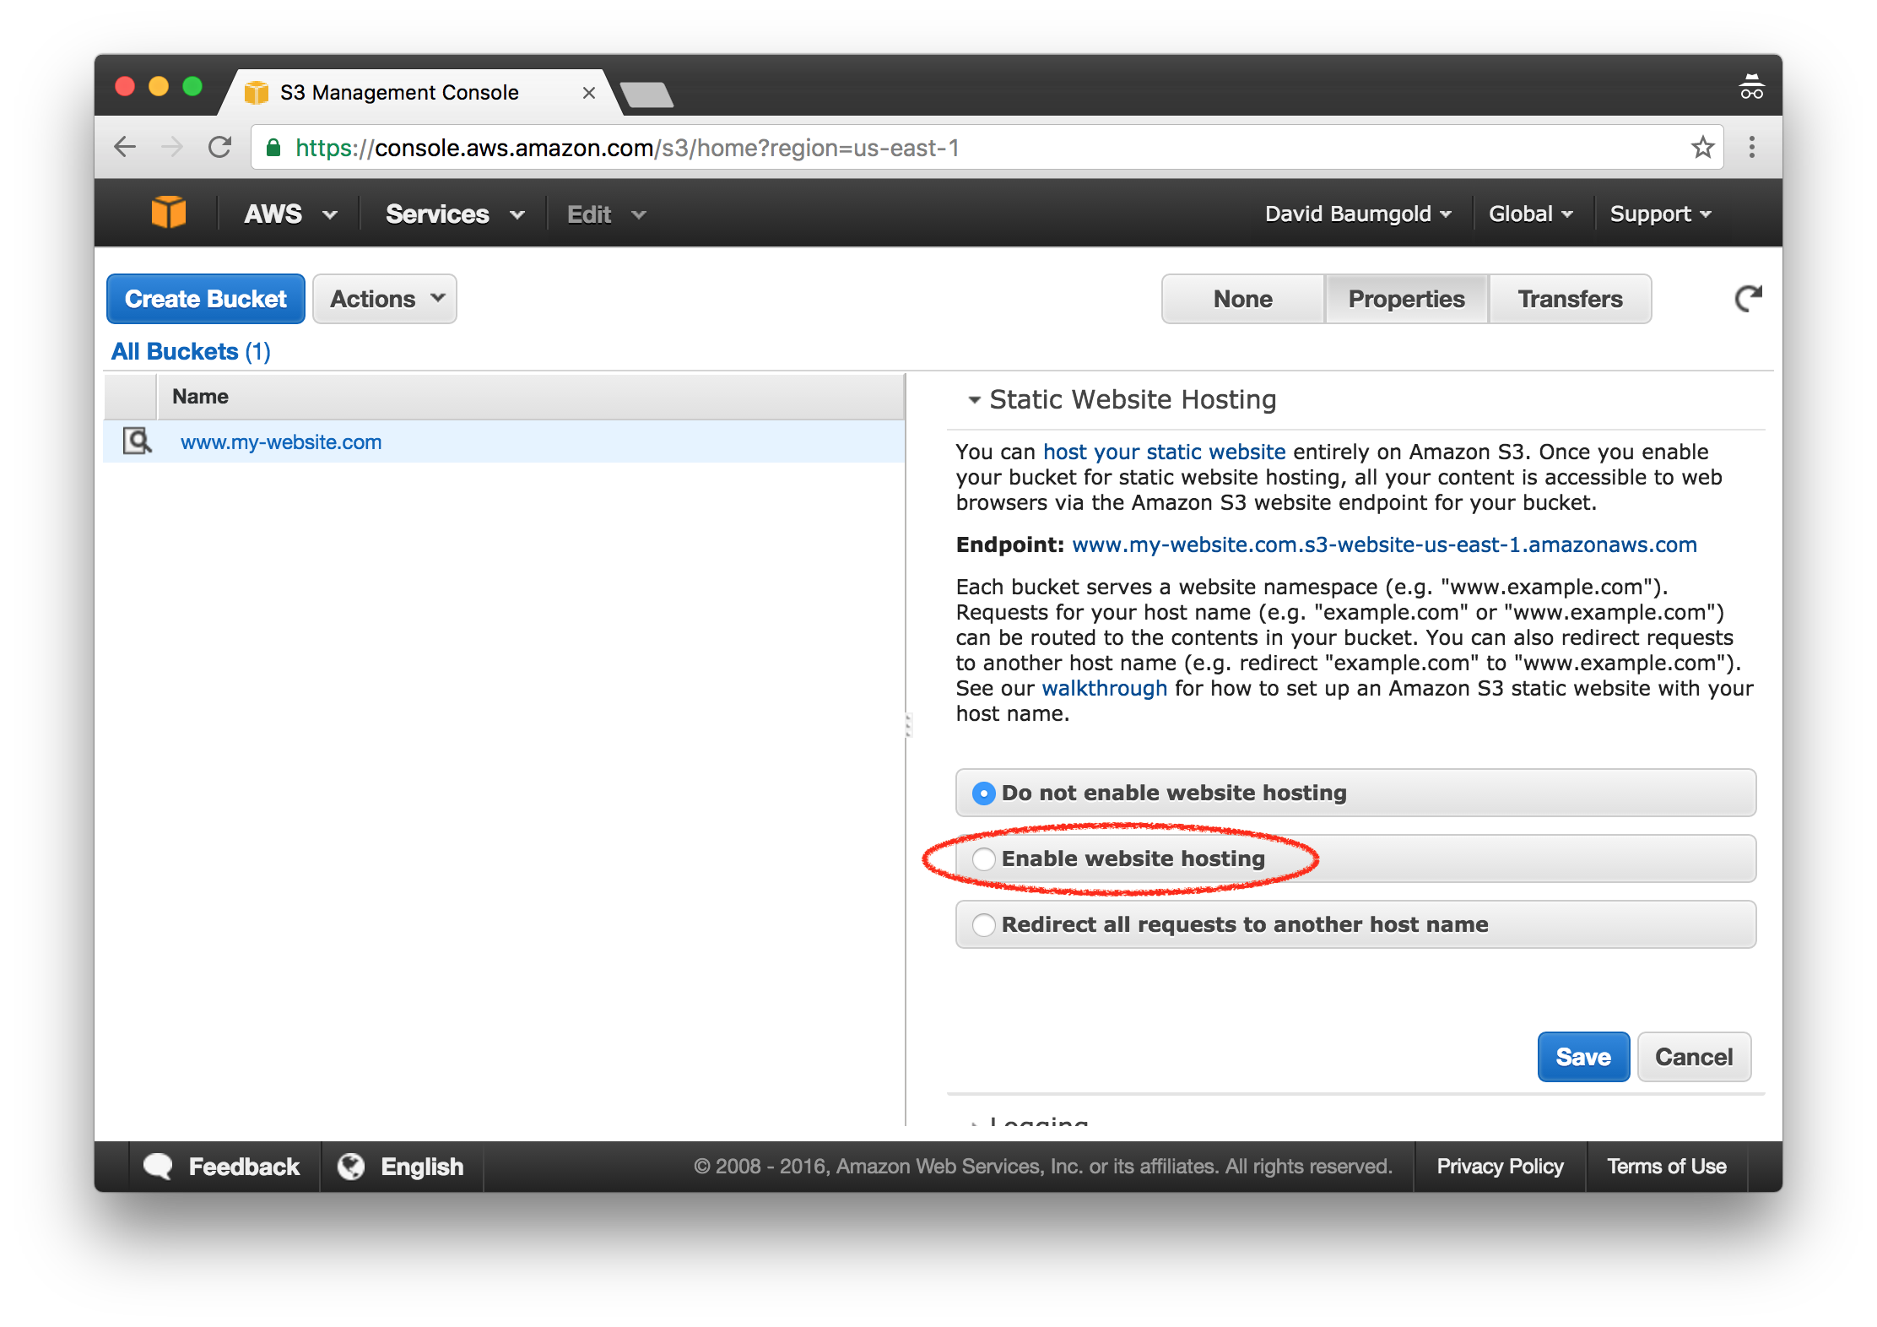Select Do not enable website hosting

pos(983,793)
